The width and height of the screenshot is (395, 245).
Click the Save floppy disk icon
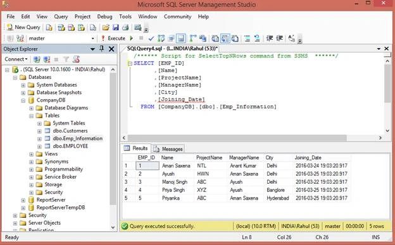click(116, 27)
